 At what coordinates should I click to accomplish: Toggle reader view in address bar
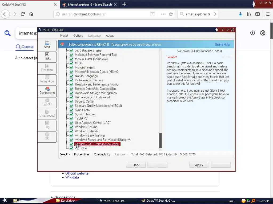(x=152, y=14)
